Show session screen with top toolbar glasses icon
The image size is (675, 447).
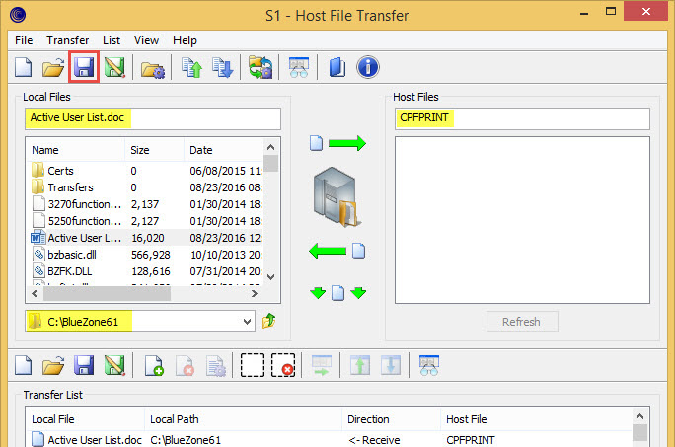[299, 68]
